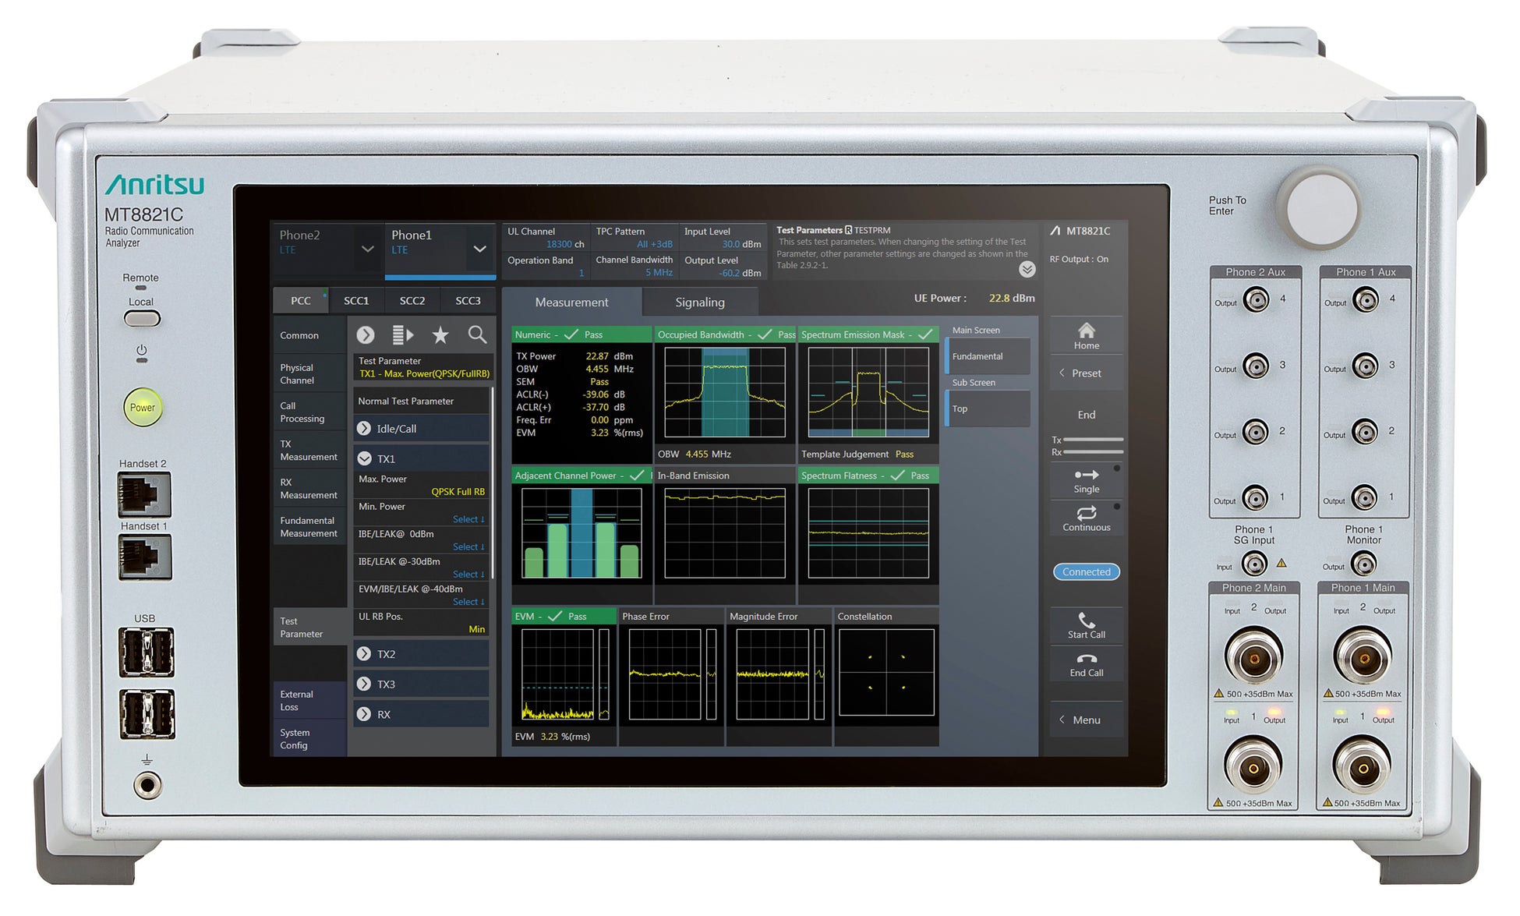Click the round arrow icon beside list icon
1520x916 pixels.
point(366,335)
